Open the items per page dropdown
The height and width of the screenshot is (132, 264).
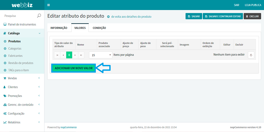[x=101, y=55]
